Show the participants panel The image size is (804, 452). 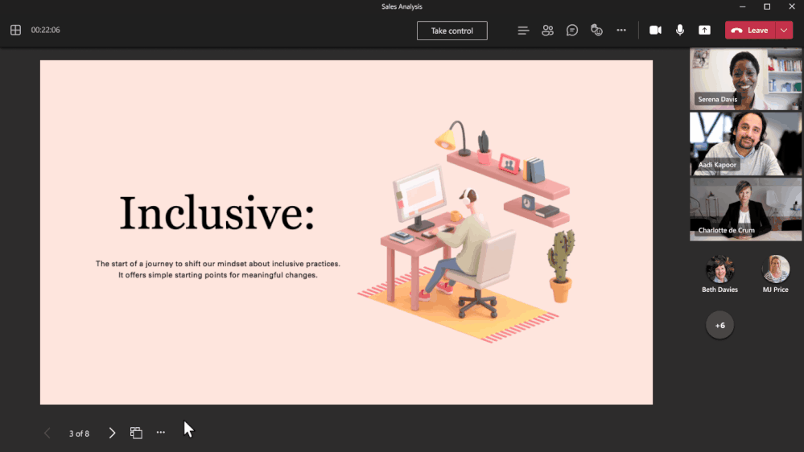(547, 31)
